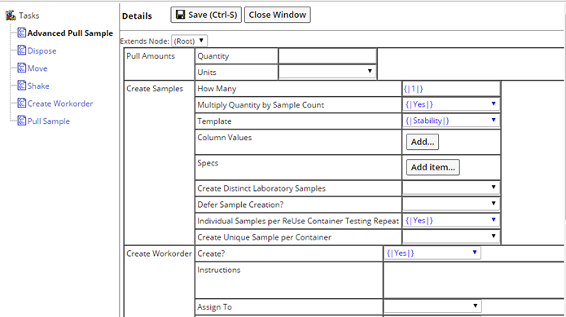
Task: Click the Assign To label
Action: click(x=214, y=307)
